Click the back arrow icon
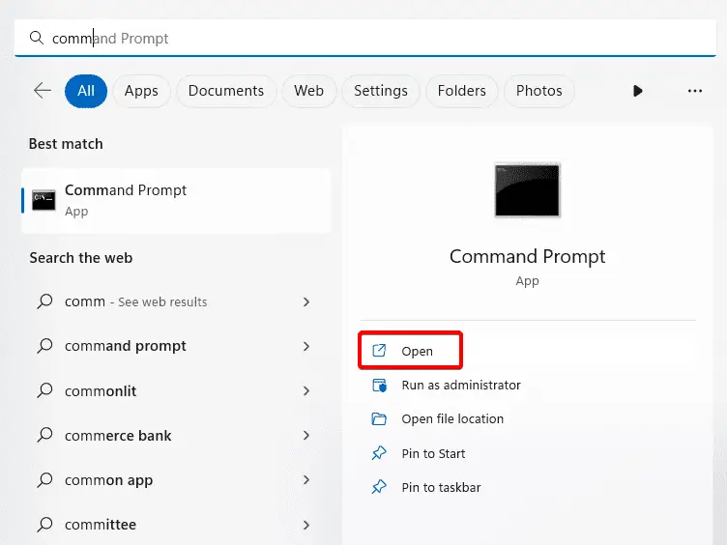Screen dimensions: 727x545 point(43,91)
